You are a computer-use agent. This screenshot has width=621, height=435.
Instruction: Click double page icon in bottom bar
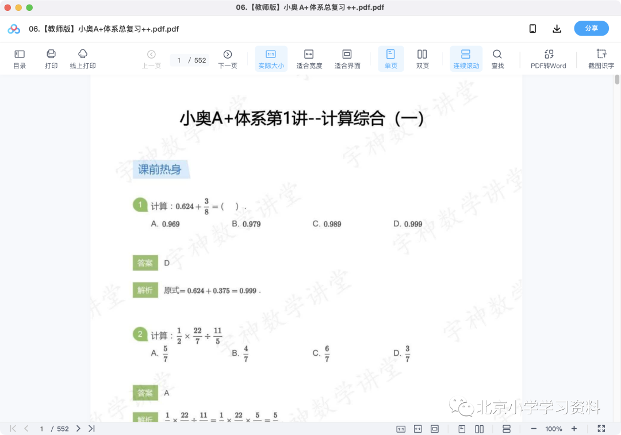(479, 429)
